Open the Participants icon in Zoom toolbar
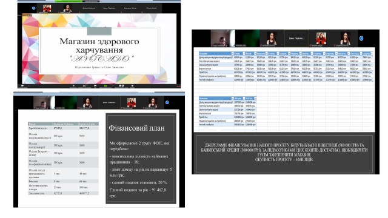Screen dimensions: 388x218 [x=85, y=85]
